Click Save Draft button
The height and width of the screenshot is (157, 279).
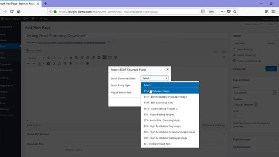click(239, 43)
